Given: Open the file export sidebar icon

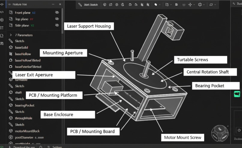Looking at the screenshot, I should click(x=2, y=36).
